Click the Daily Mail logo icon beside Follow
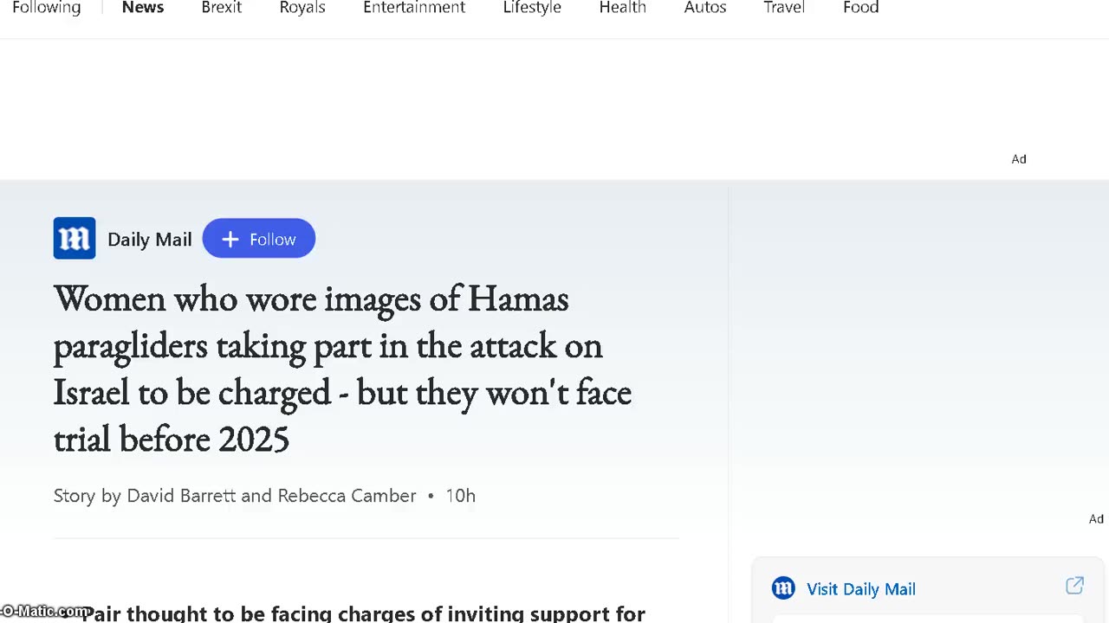1109x623 pixels. tap(75, 239)
